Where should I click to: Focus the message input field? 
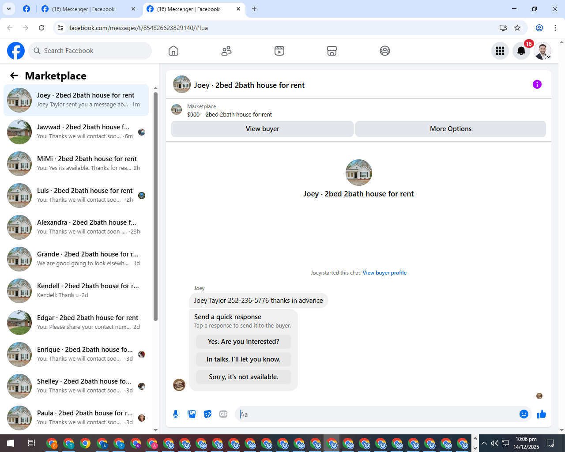pos(377,414)
